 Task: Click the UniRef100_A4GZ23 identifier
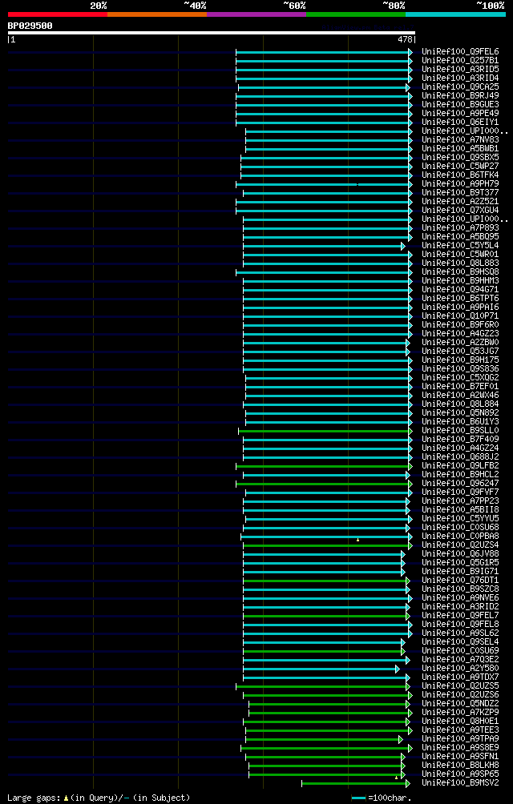pyautogui.click(x=460, y=333)
